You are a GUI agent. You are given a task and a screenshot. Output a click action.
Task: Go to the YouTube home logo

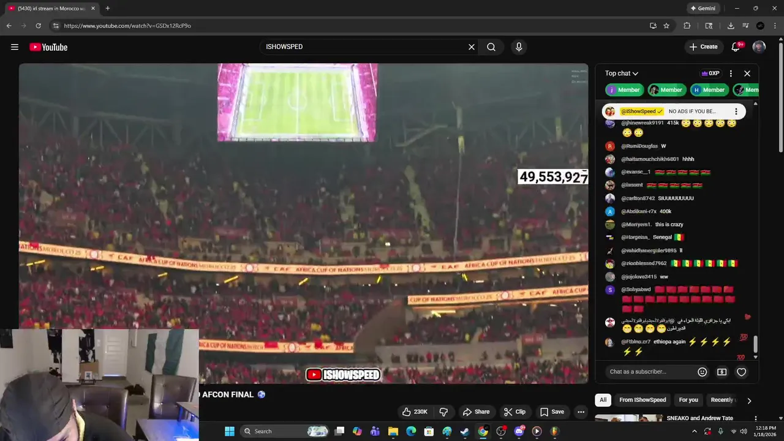coord(48,47)
